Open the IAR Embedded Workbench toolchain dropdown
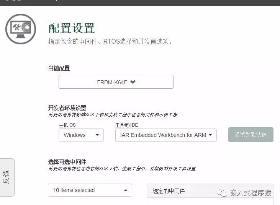This screenshot has width=280, height=205. (x=166, y=135)
